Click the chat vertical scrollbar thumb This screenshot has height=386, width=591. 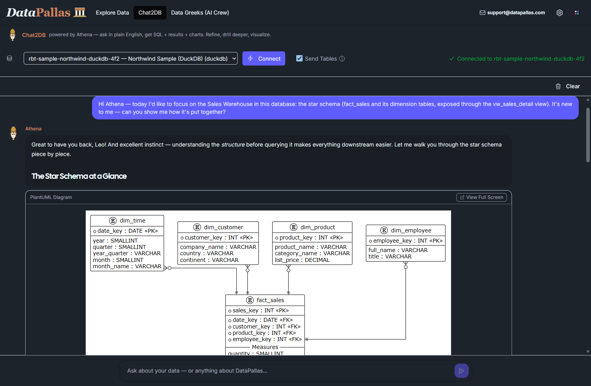tap(588, 135)
